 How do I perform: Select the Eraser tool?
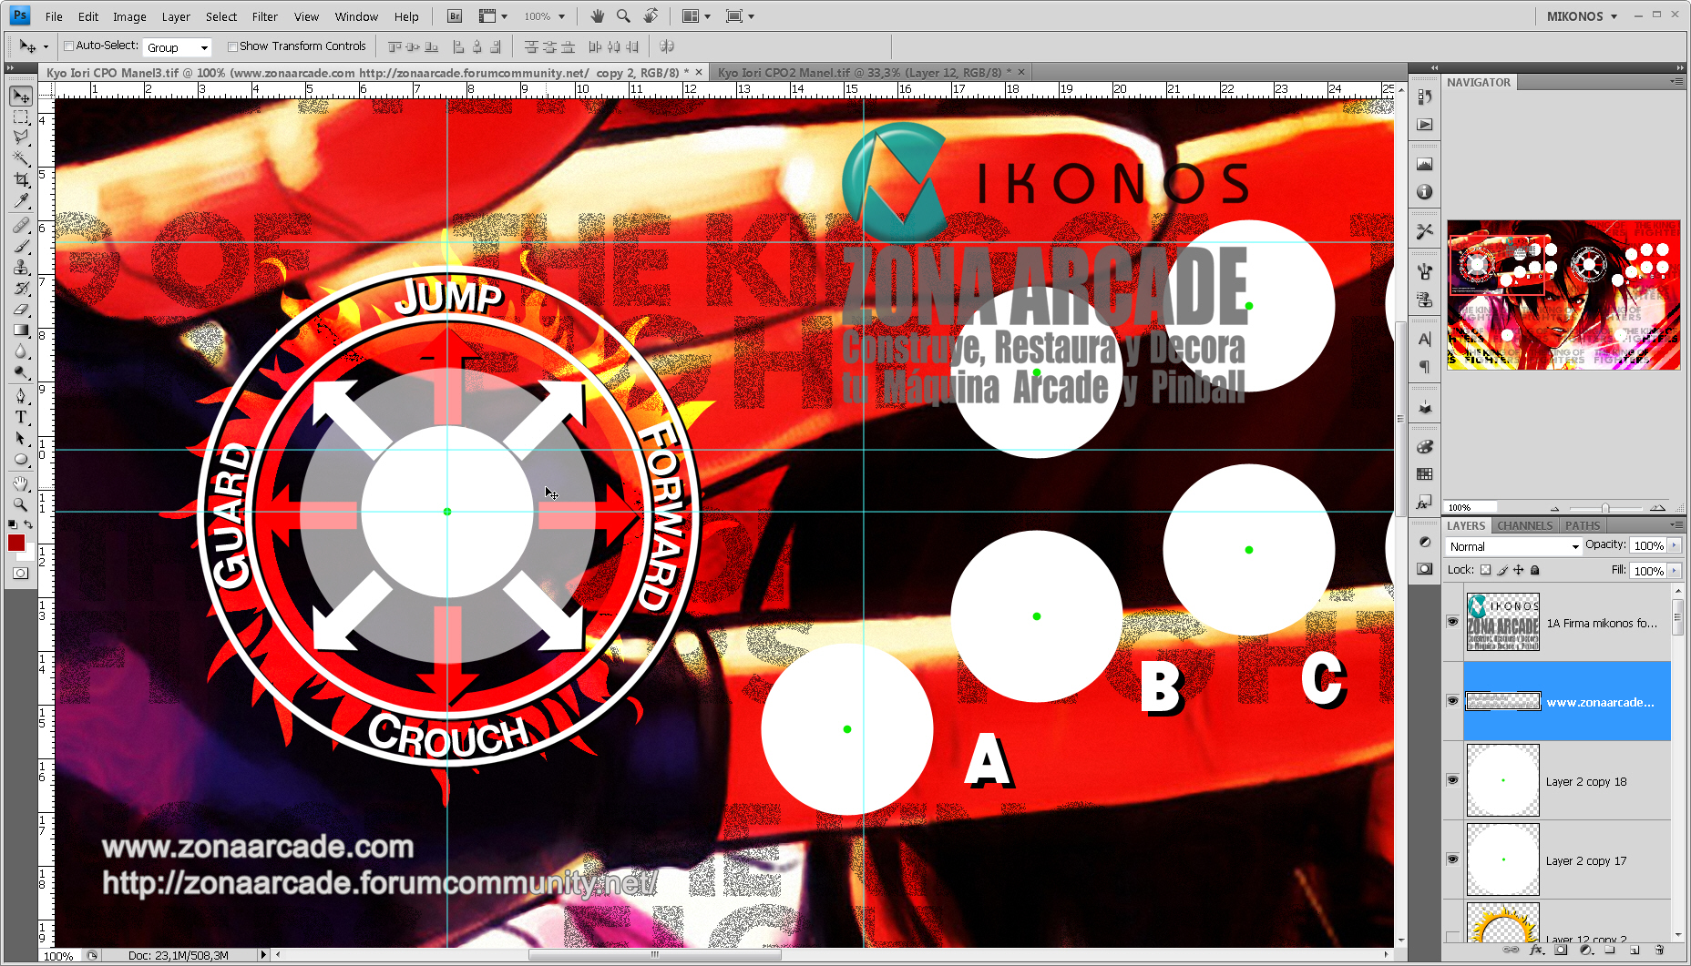21,309
